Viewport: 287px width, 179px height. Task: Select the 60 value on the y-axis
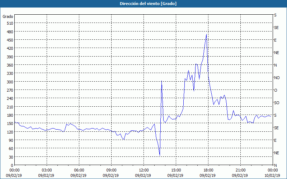11,149
